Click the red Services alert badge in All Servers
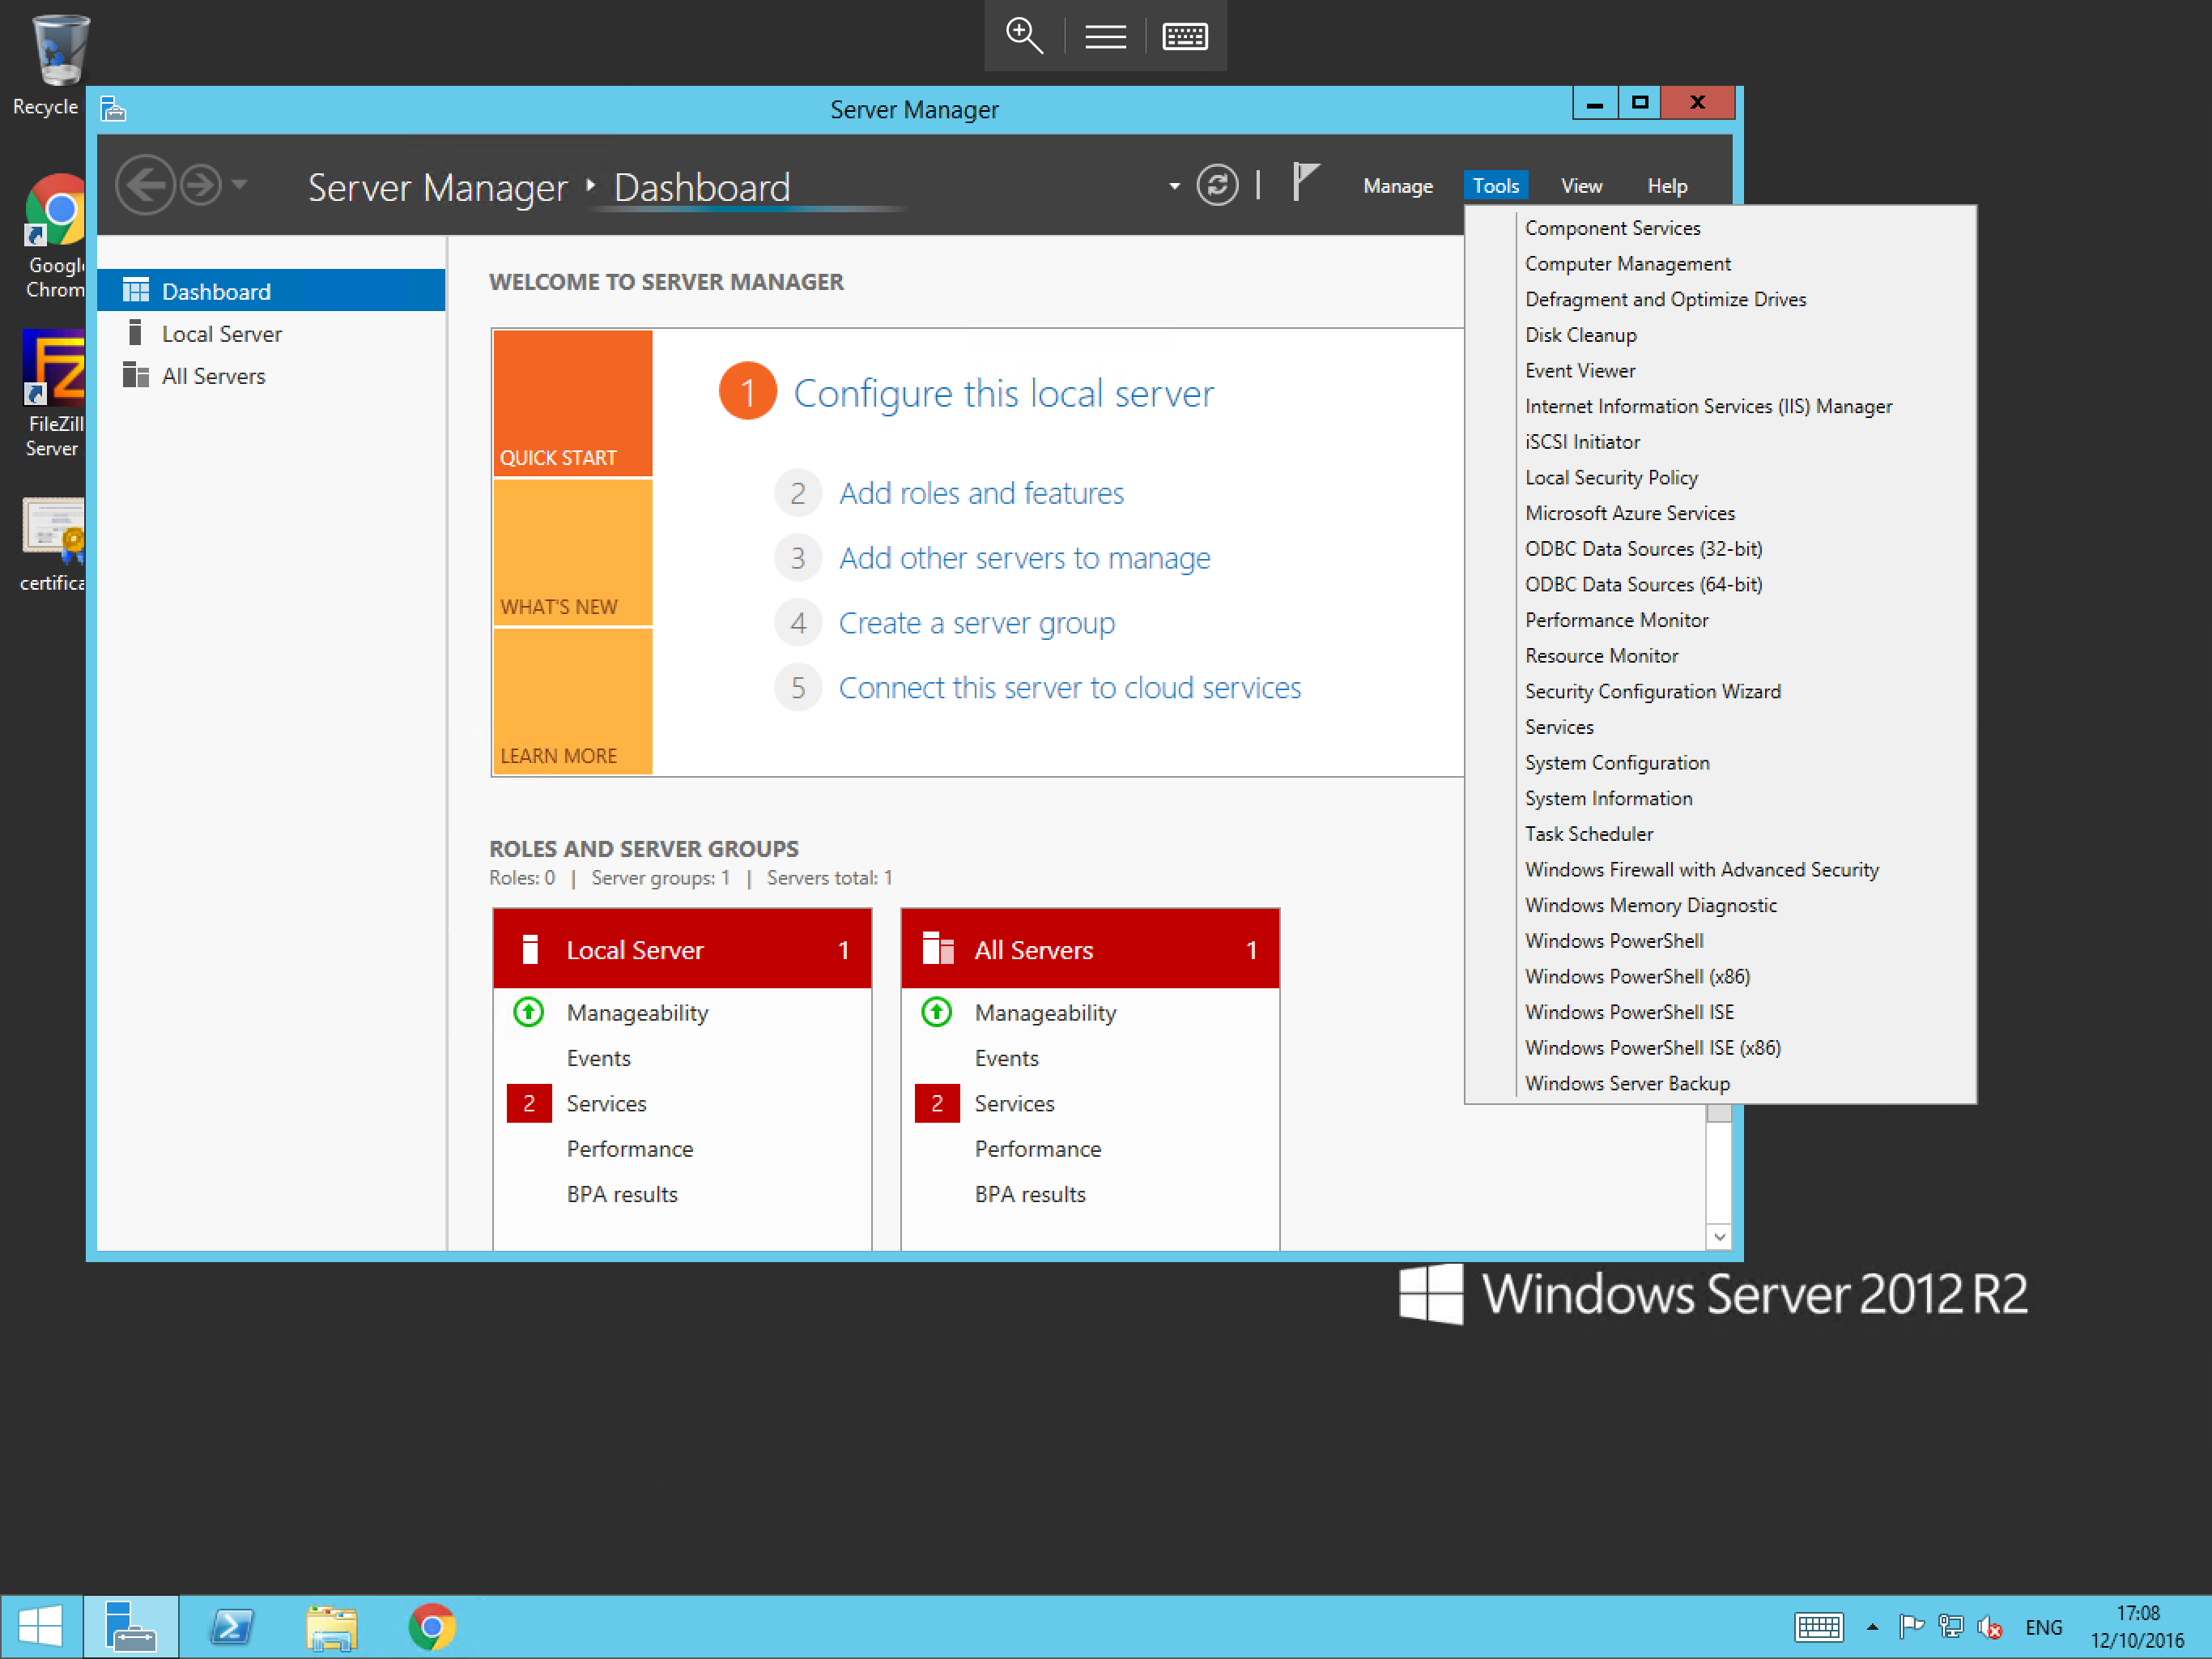The width and height of the screenshot is (2212, 1659). tap(937, 1103)
